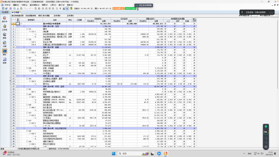Tick the selection checkbox on row 2

(x=18, y=26)
